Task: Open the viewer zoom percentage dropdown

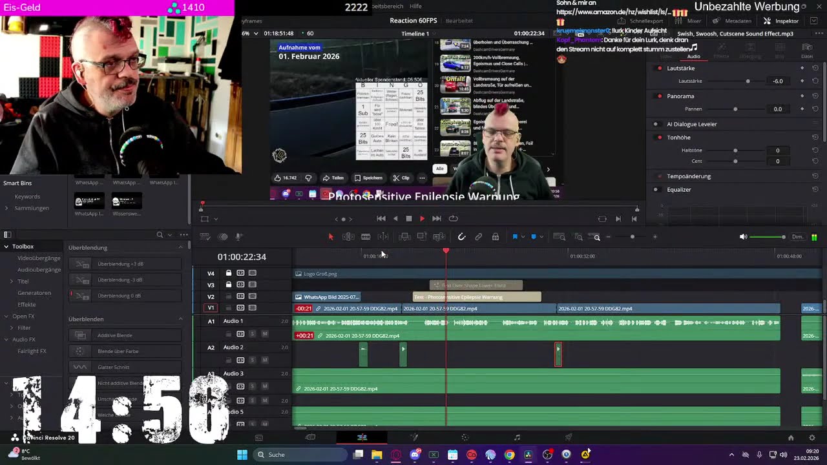Action: coord(256,34)
